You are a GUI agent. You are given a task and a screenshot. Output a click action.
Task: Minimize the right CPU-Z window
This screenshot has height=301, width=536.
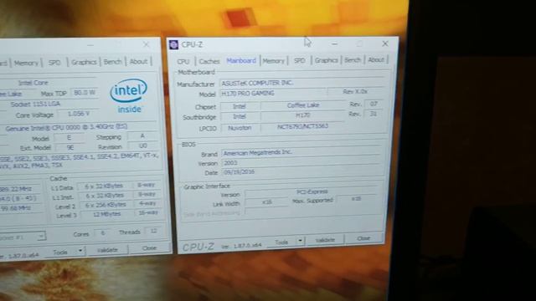(x=334, y=43)
